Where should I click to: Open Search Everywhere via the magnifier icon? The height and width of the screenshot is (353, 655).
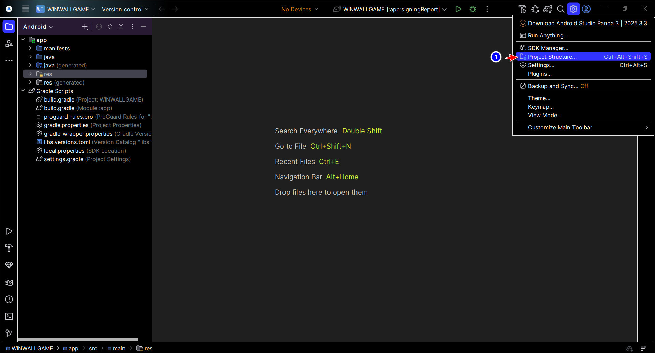coord(561,9)
